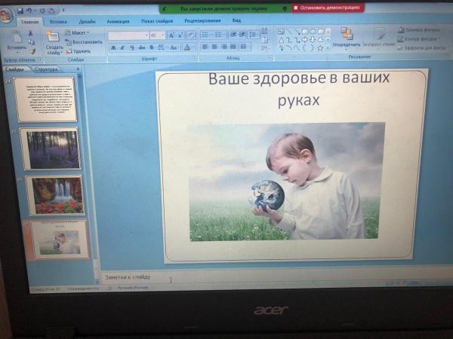The width and height of the screenshot is (453, 339).
Task: Expand the Макет (Layout) dropdown
Action: (x=79, y=33)
